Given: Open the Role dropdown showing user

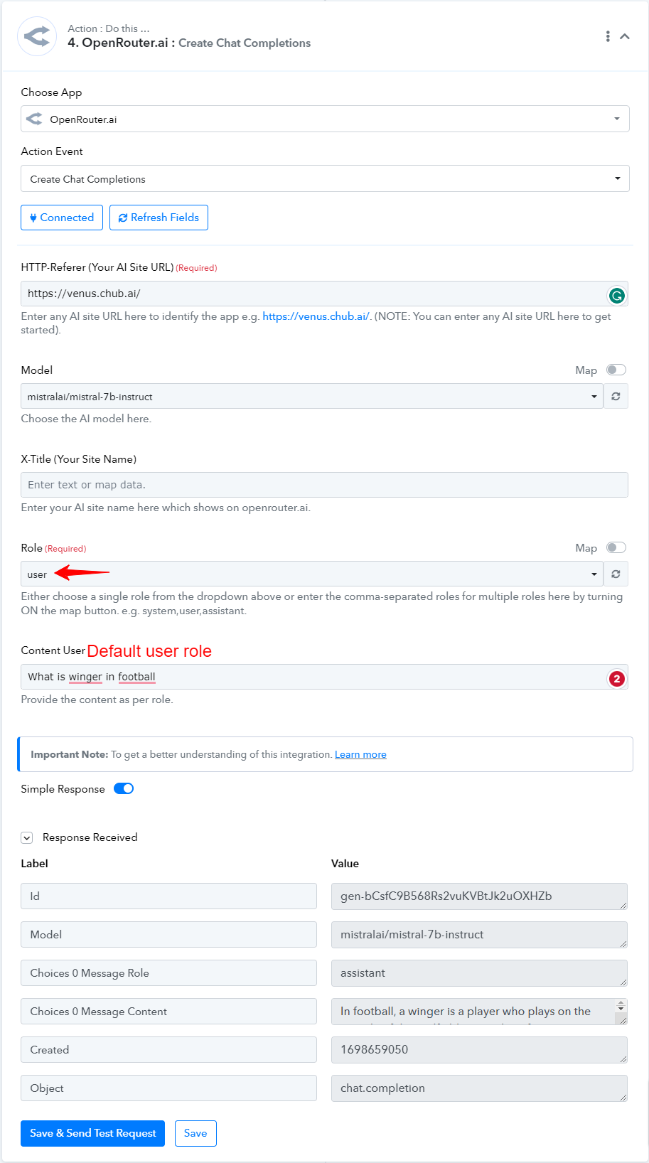Looking at the screenshot, I should (312, 574).
